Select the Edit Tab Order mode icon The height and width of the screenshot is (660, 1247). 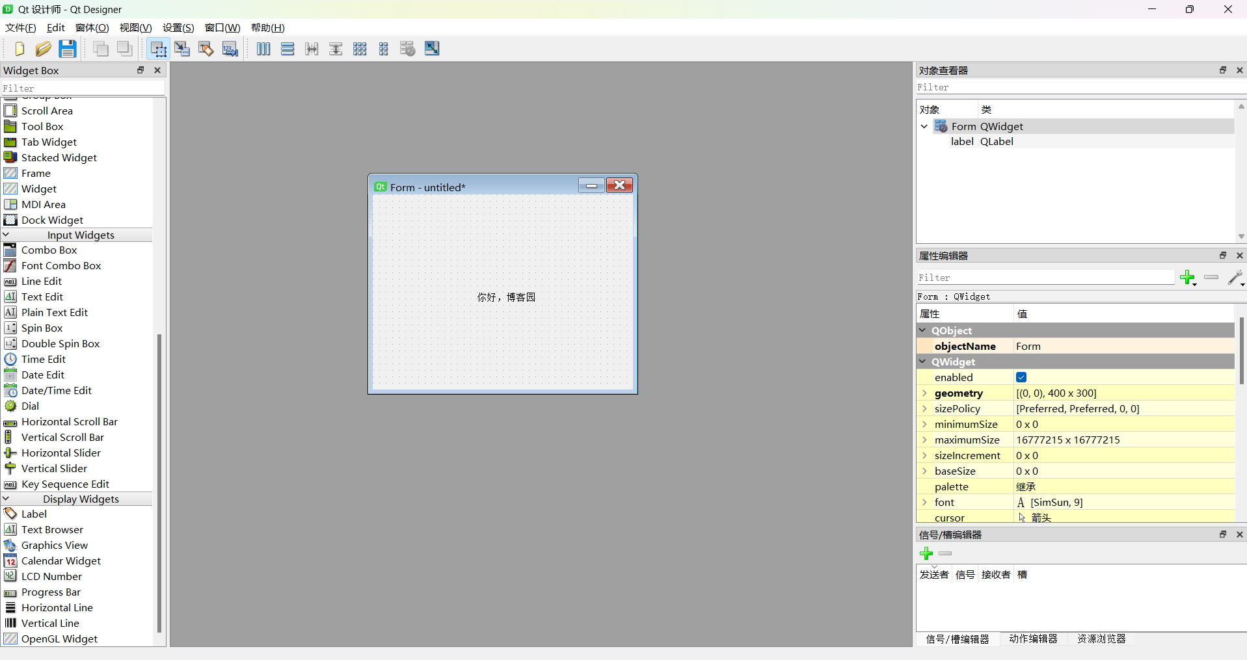click(230, 49)
